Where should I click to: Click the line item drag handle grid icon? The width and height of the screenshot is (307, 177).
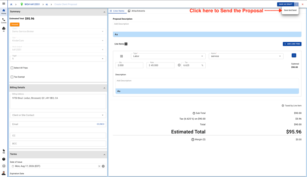coord(121,56)
